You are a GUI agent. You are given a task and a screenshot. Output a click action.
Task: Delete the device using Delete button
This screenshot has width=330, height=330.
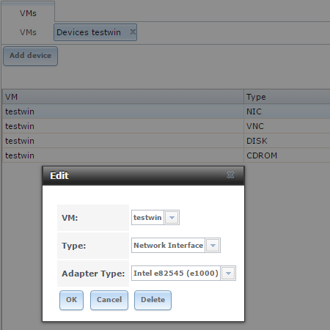click(153, 300)
